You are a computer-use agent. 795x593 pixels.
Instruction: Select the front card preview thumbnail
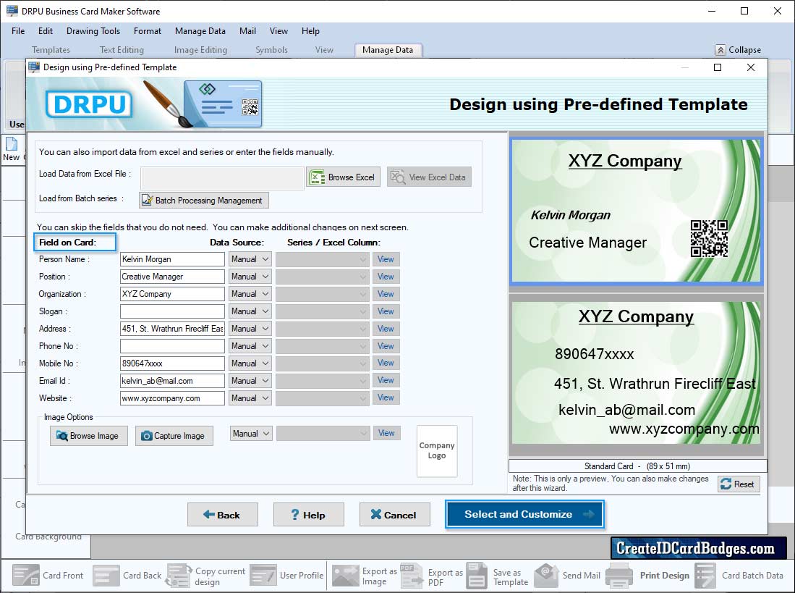click(x=637, y=211)
